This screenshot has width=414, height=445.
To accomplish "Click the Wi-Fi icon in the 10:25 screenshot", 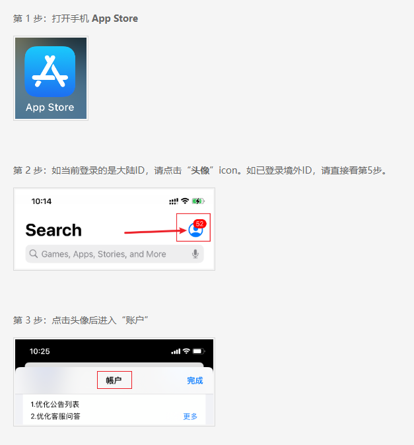I will click(186, 351).
